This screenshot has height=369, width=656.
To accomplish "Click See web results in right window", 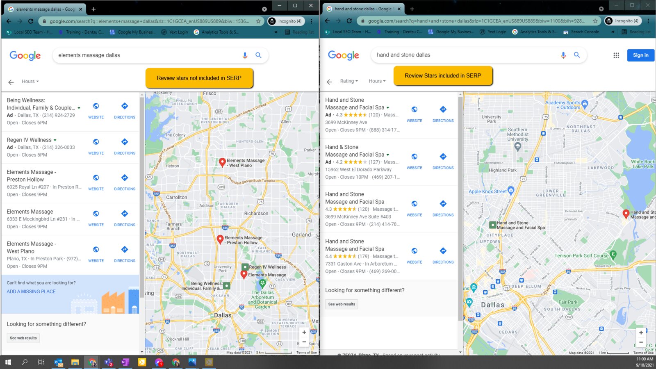I will pyautogui.click(x=342, y=304).
